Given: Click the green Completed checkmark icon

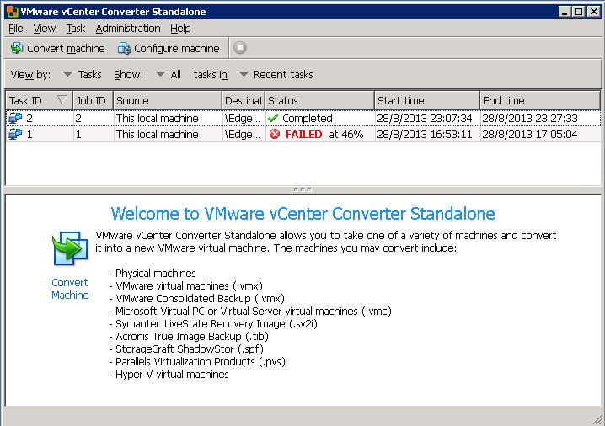Looking at the screenshot, I should coord(273,118).
